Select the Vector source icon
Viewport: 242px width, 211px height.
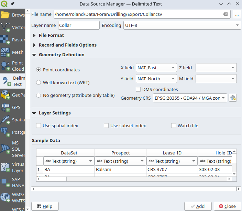[5, 27]
